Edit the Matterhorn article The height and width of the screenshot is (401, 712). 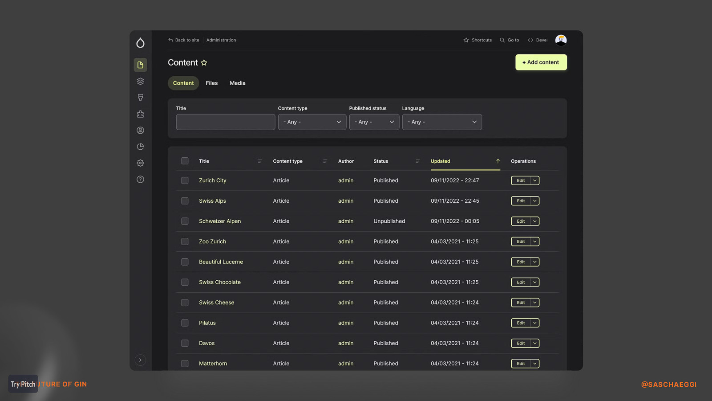pyautogui.click(x=521, y=364)
